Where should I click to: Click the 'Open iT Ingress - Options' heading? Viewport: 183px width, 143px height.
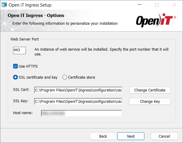[x=36, y=15]
